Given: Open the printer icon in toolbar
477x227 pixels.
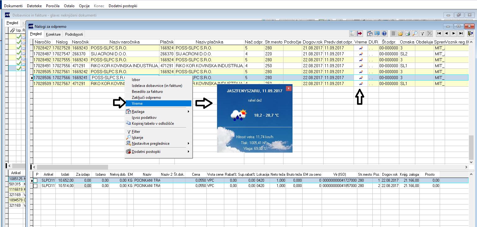Looking at the screenshot, I should [x=408, y=34].
